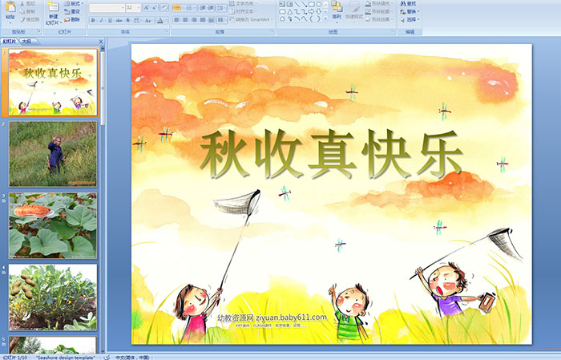Apply bold formatting with the B icon
Viewport: 561px width, 360px height.
click(92, 20)
